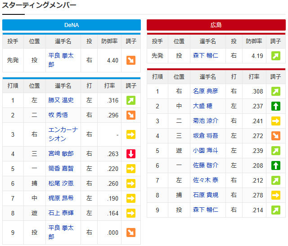Screen dimensions: 288x246
Task: Click the dark green up arrow beside 佐藤 啓介
Action: click(x=276, y=165)
